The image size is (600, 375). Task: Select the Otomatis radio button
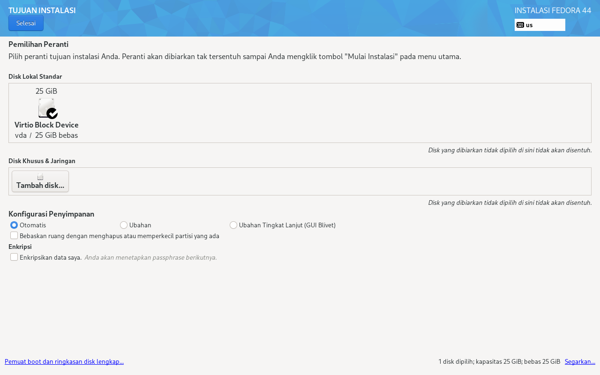pos(14,225)
